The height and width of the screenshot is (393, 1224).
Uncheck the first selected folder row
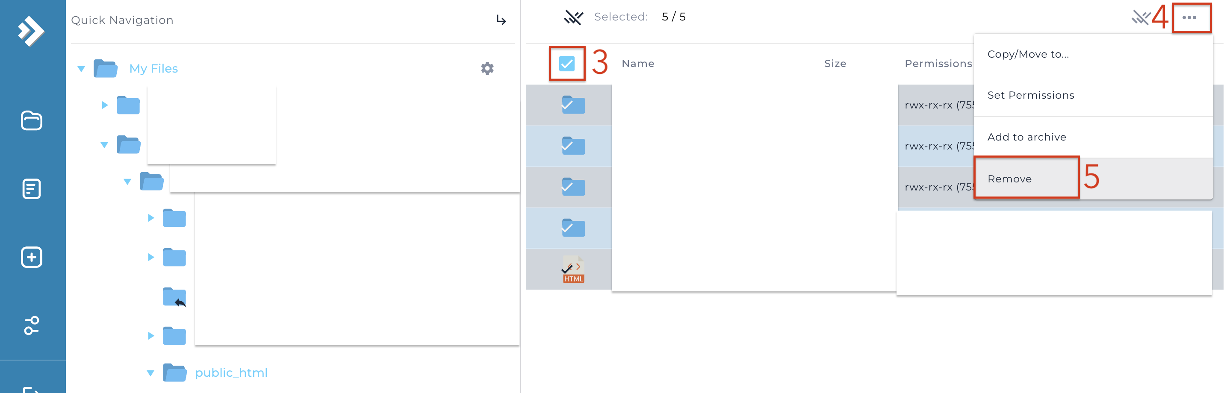tap(573, 105)
